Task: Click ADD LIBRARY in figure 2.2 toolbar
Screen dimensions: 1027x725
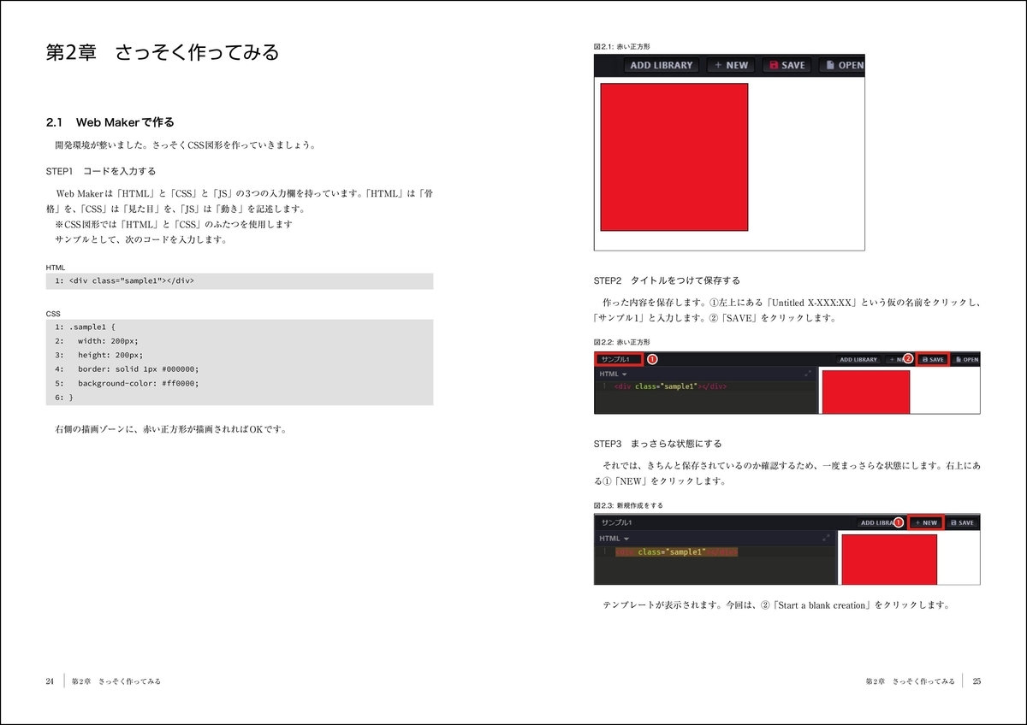Action: point(859,360)
